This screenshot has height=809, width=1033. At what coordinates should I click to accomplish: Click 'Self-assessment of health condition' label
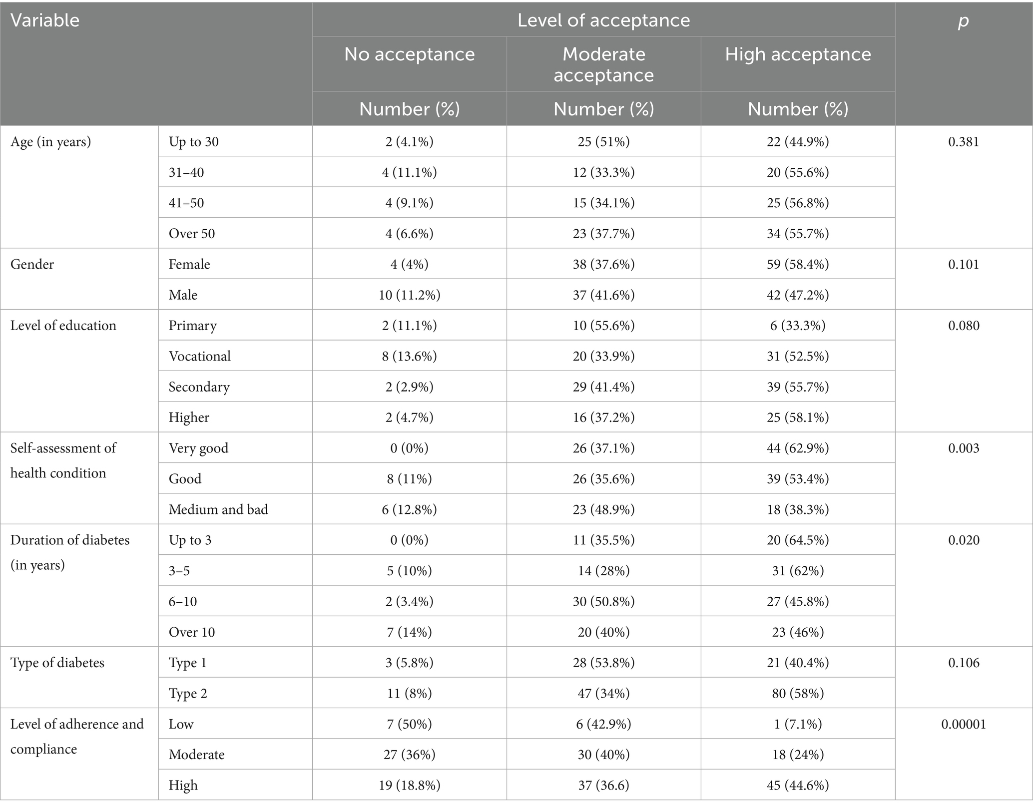coord(63,460)
